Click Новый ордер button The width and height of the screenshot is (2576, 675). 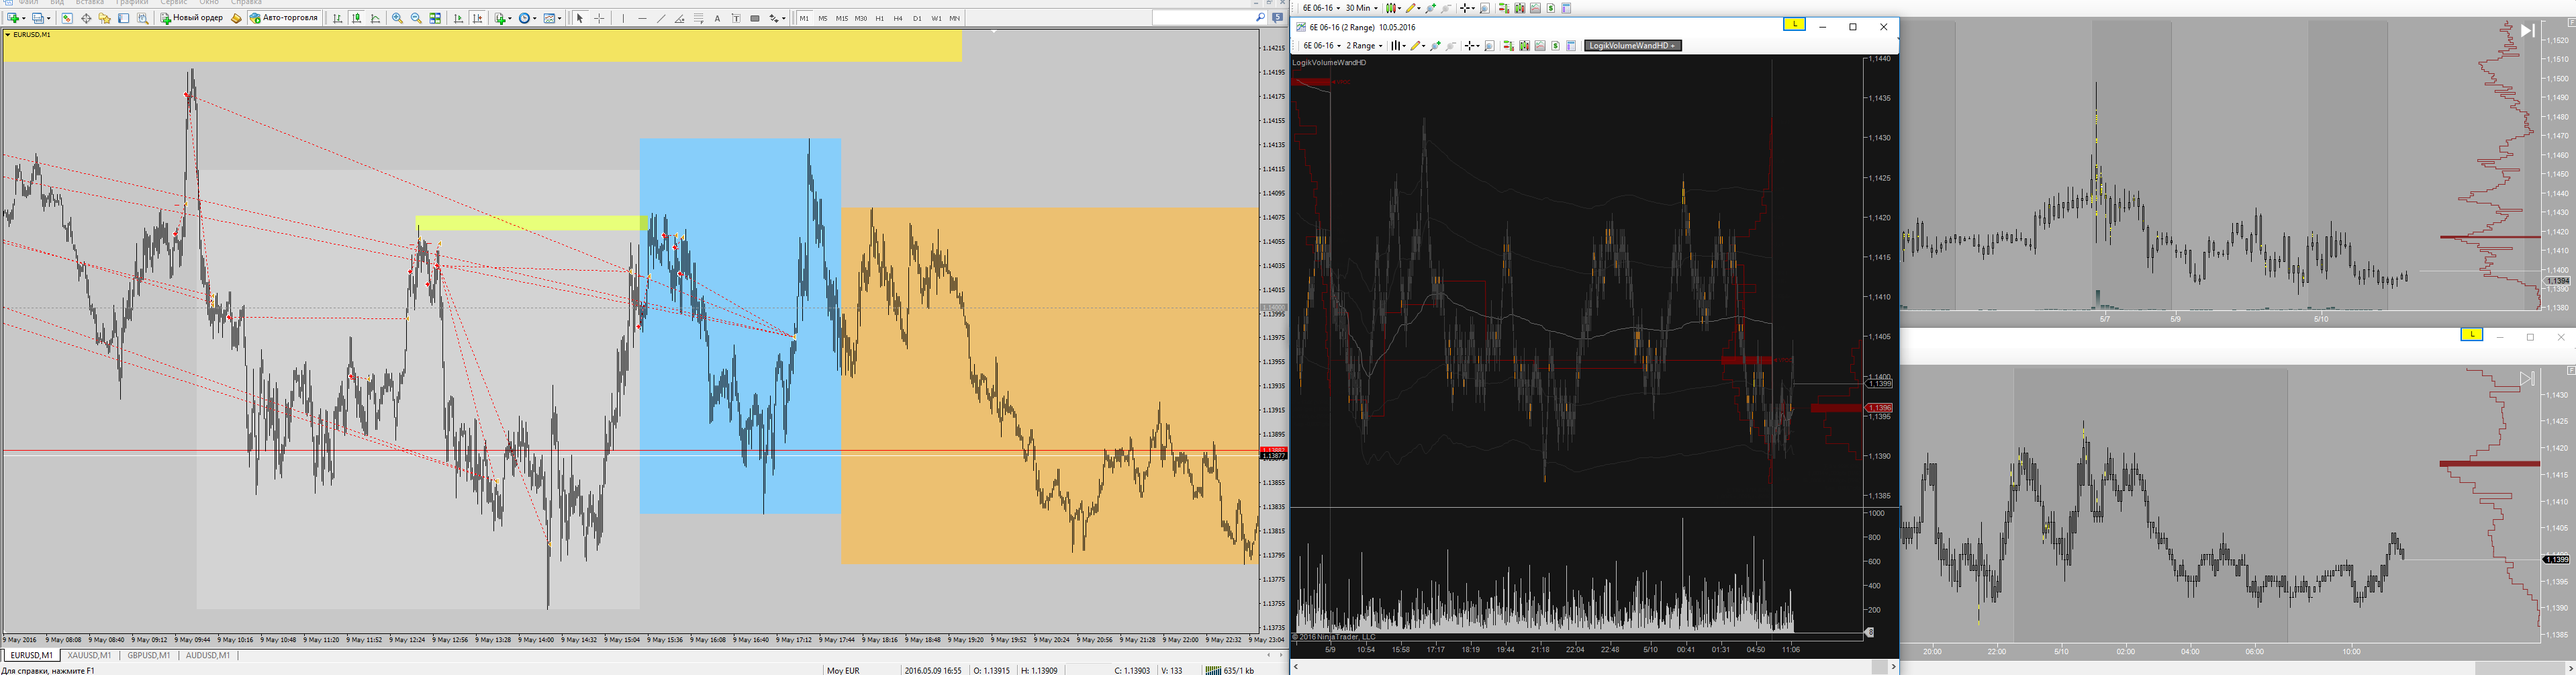[192, 18]
